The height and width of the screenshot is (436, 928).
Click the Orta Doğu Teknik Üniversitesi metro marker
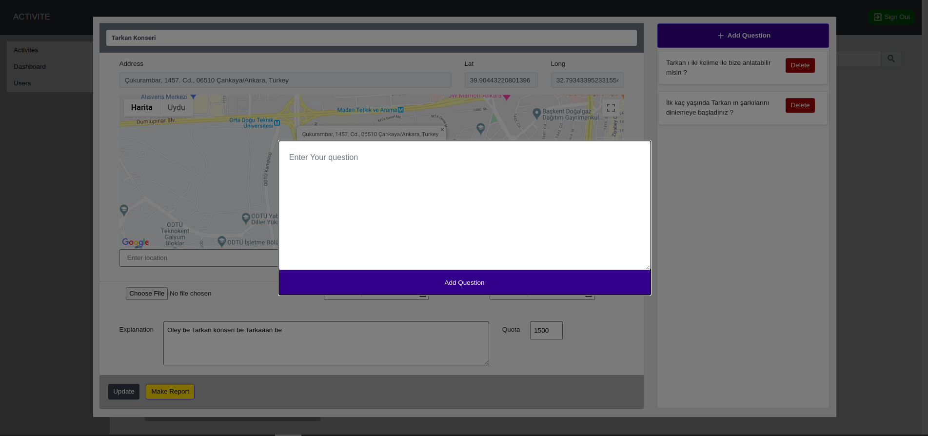pyautogui.click(x=277, y=123)
